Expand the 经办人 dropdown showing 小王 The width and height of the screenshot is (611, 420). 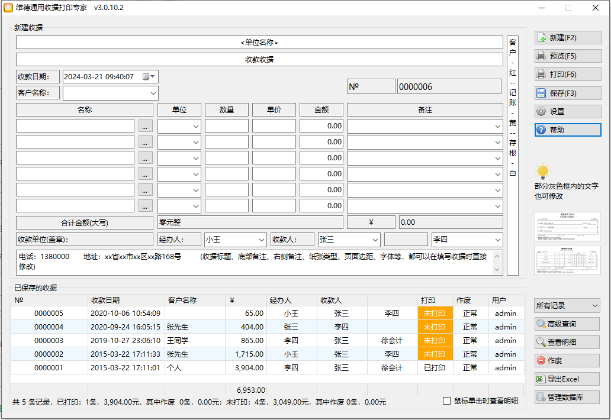[x=262, y=240]
